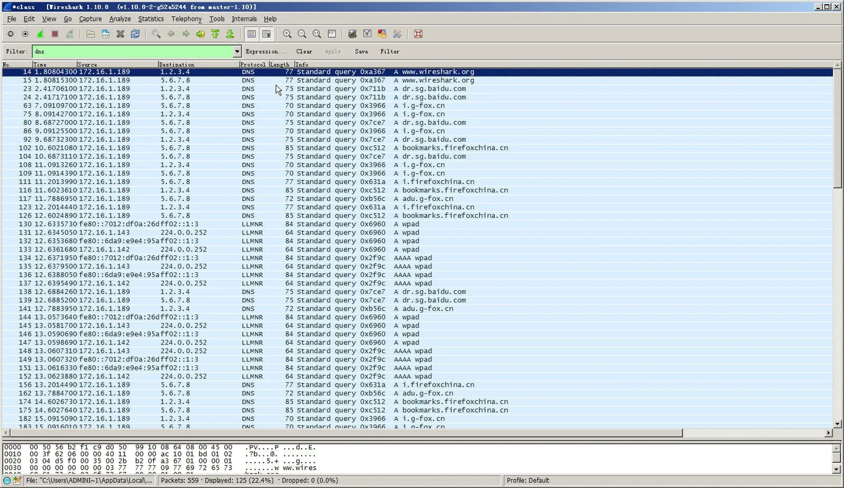Open the capture interfaces list icon
The height and width of the screenshot is (488, 844).
[11, 34]
